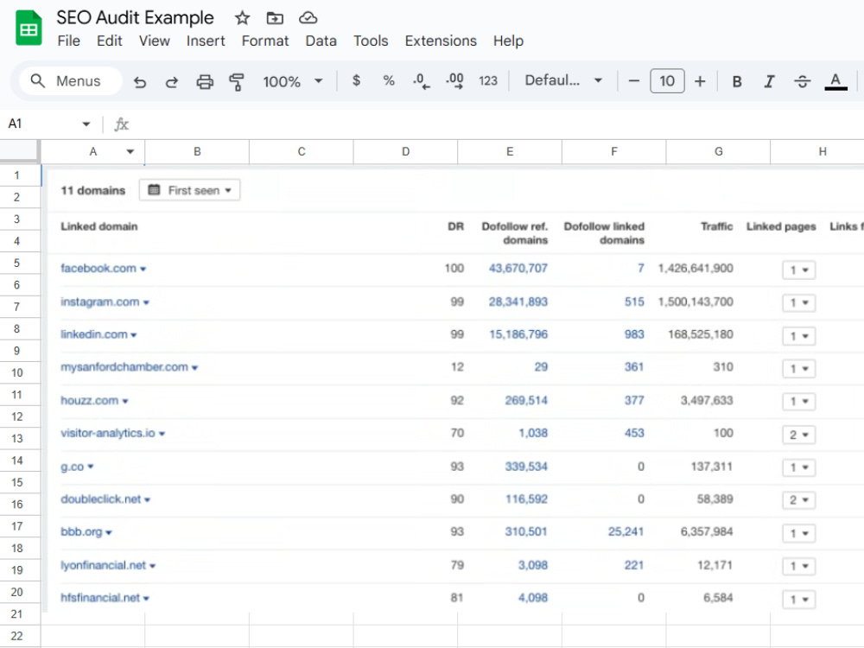Click the Redo arrow icon
This screenshot has height=648, width=864.
point(172,82)
